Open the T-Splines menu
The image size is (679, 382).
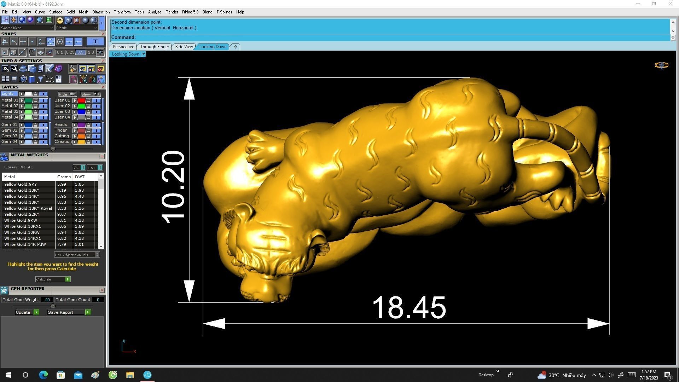[x=224, y=12]
